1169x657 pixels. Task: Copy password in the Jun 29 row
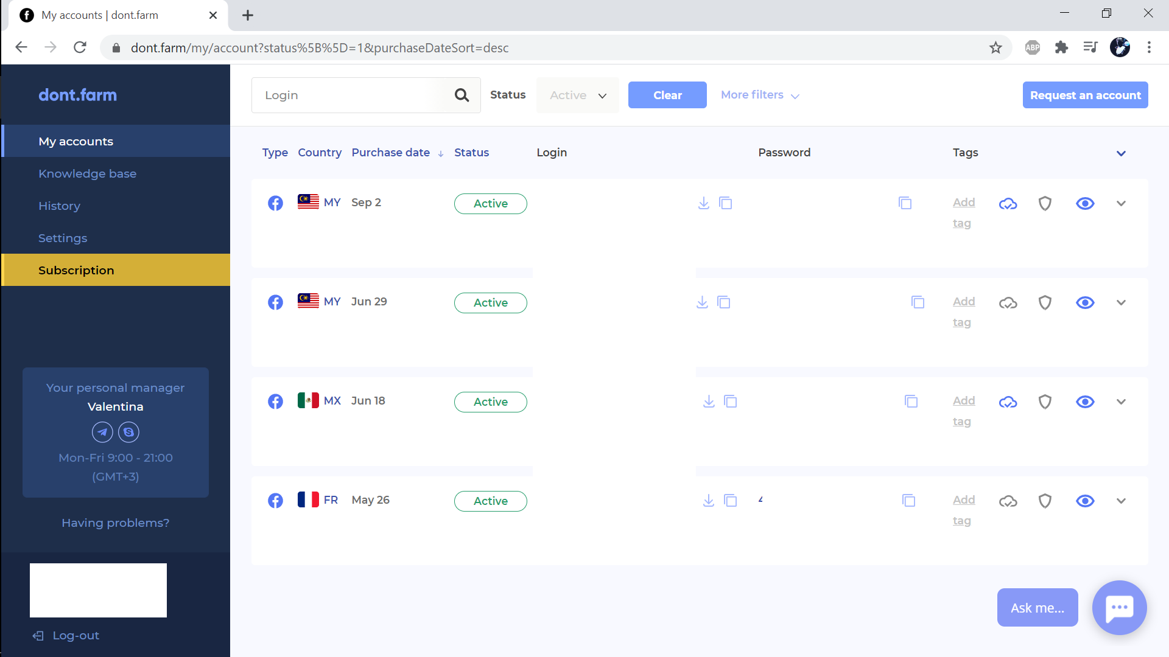click(918, 302)
